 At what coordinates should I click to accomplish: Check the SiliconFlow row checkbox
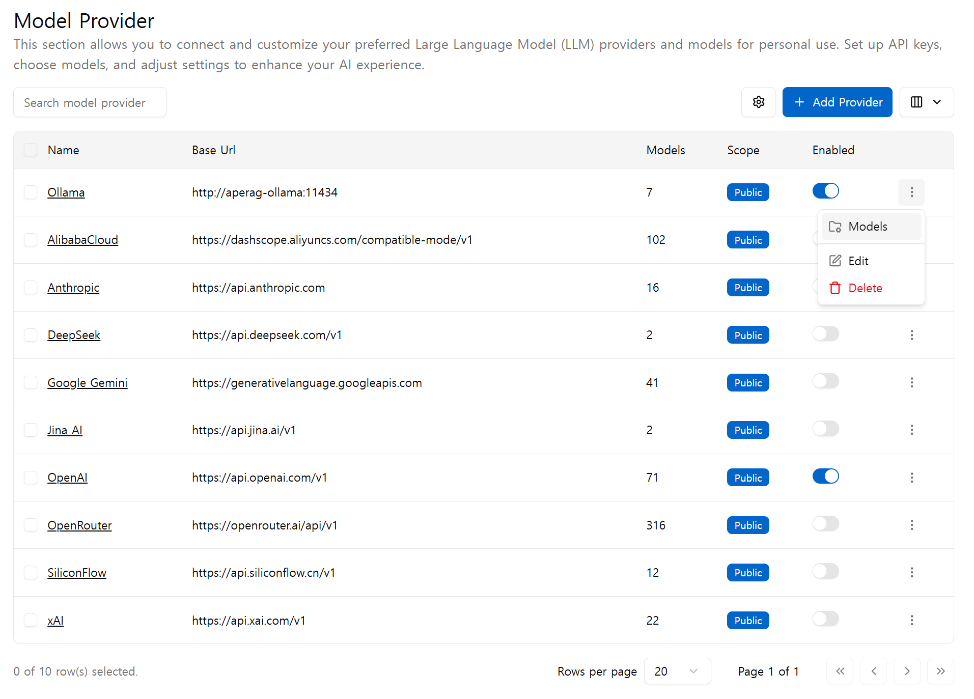point(31,572)
